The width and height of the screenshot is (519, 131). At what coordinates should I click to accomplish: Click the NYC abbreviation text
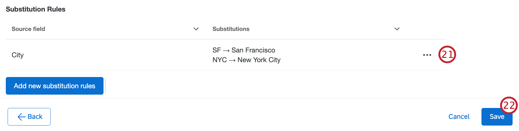click(x=220, y=60)
